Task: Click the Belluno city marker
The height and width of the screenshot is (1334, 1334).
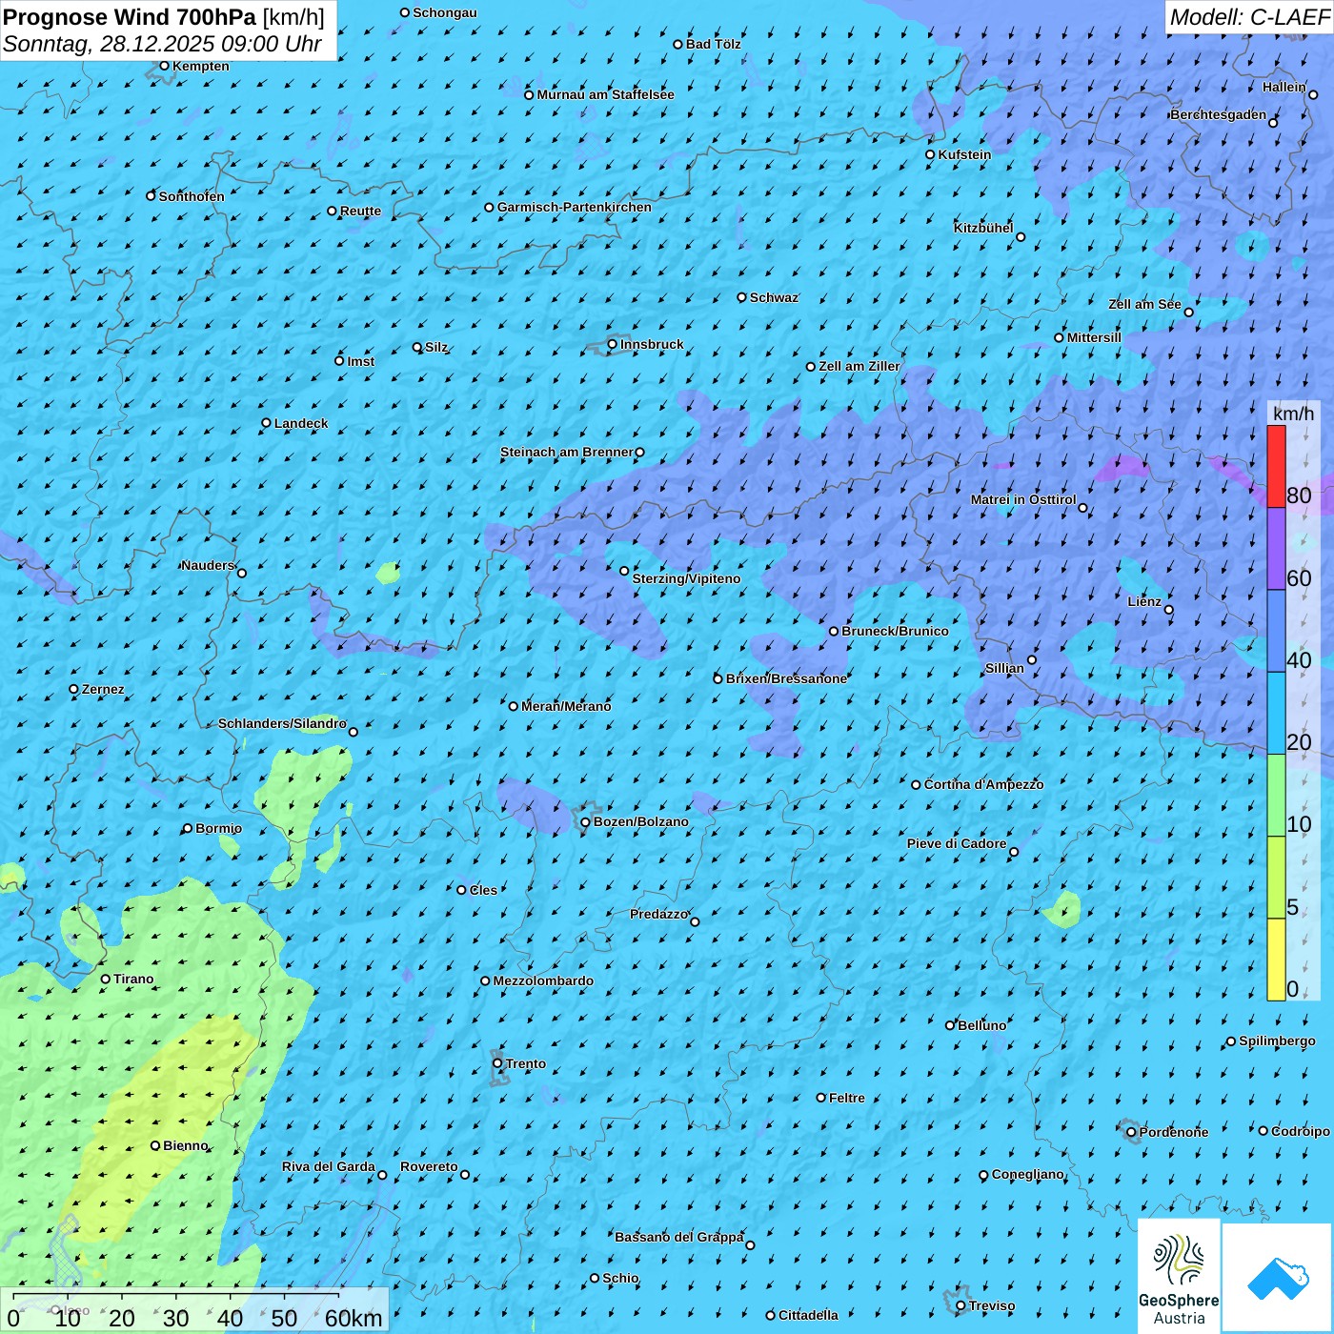Action: [950, 1025]
